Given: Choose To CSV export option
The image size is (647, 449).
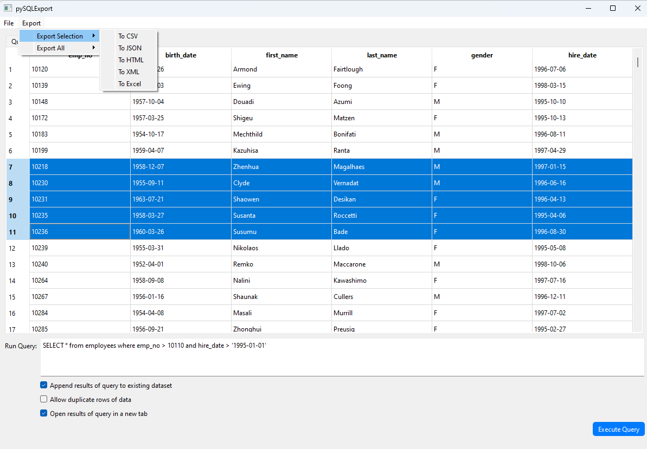Looking at the screenshot, I should [x=129, y=36].
